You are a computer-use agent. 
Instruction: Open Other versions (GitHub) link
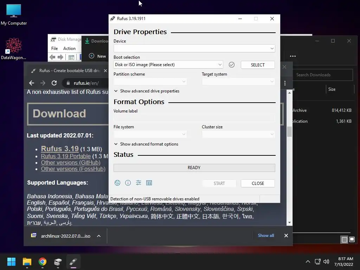click(71, 162)
